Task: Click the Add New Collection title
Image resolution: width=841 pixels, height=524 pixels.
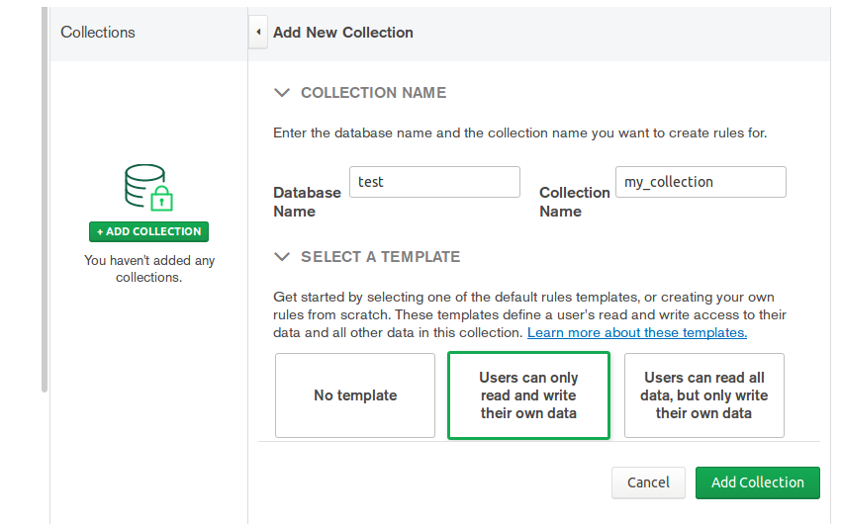Action: (343, 32)
